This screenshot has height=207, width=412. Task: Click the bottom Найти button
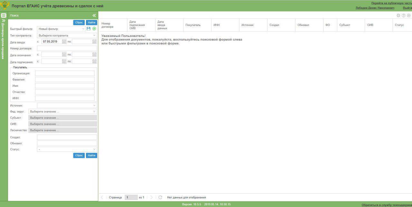point(91,155)
